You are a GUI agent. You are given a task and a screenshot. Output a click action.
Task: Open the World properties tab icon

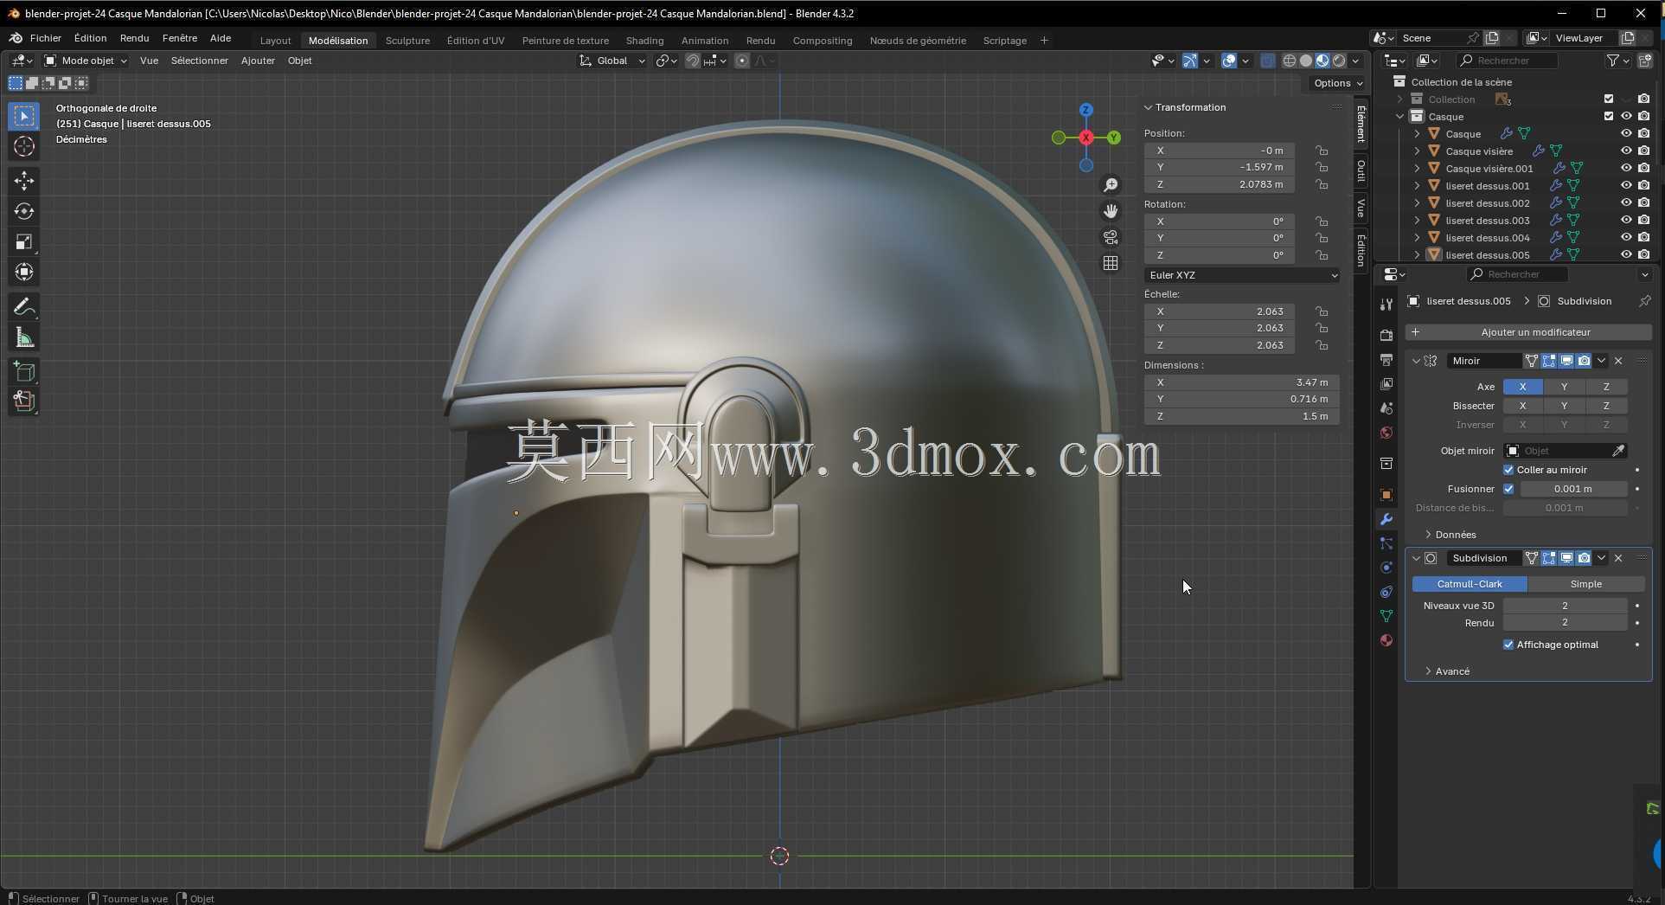tap(1386, 433)
